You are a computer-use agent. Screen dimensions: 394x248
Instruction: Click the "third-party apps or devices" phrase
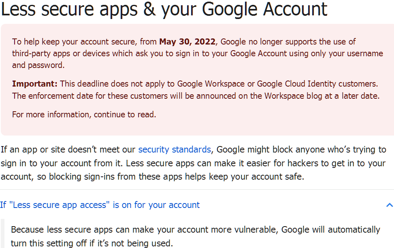pos(61,54)
